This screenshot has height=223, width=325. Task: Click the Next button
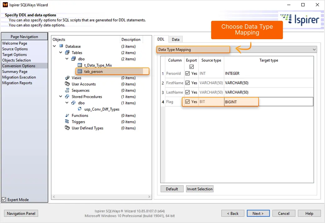tap(258, 213)
